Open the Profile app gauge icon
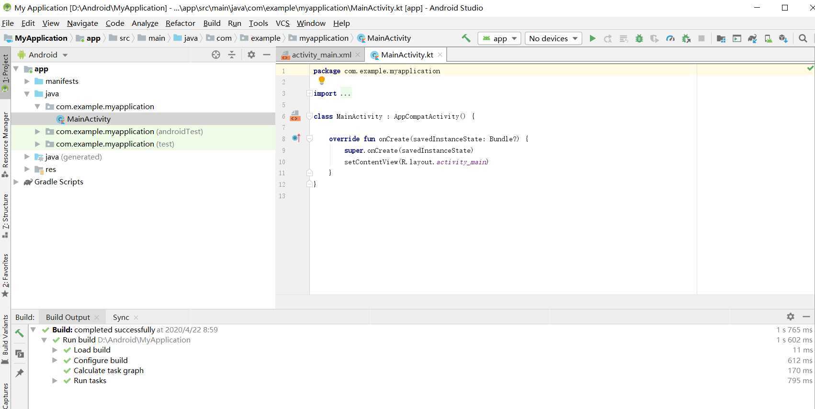 click(x=670, y=38)
